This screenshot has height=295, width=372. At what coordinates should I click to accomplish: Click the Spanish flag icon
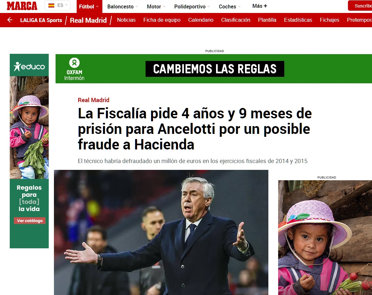coord(51,6)
